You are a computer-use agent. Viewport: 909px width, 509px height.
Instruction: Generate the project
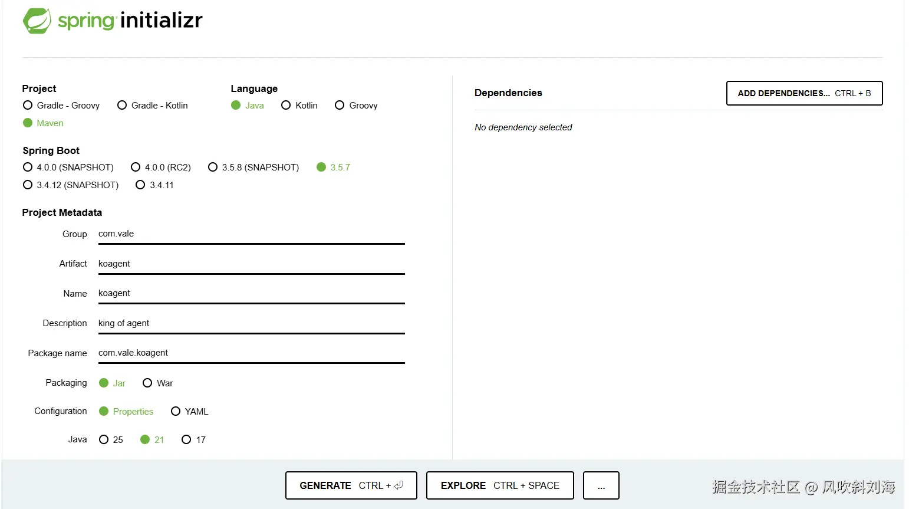coord(351,485)
